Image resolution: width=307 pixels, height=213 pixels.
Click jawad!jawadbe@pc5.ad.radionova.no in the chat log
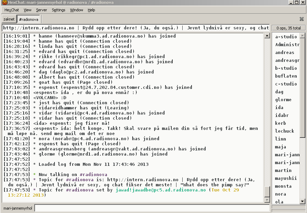point(161,190)
